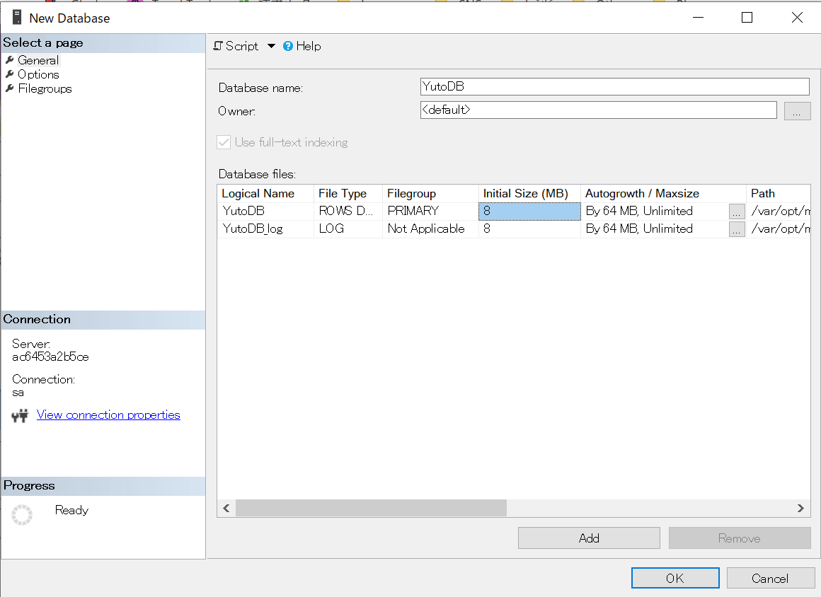Screen dimensions: 821x597
Task: Select the Options page
Action: point(39,74)
